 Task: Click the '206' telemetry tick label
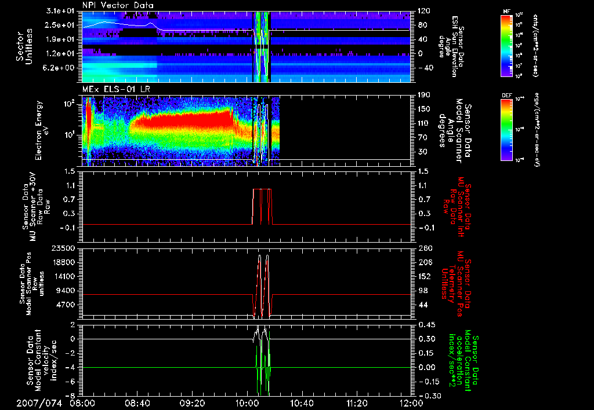(x=424, y=262)
